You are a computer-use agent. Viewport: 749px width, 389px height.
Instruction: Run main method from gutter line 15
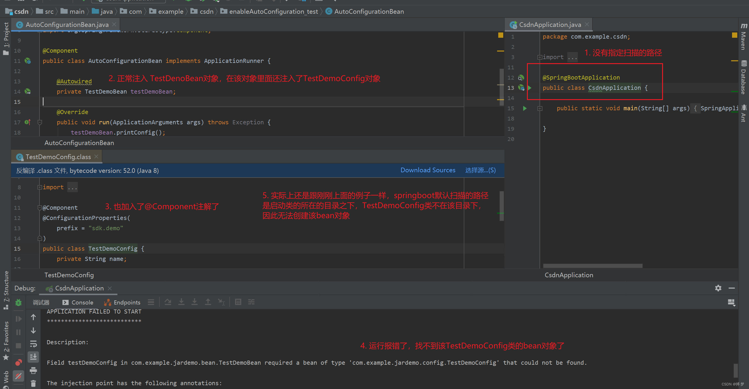(x=525, y=109)
